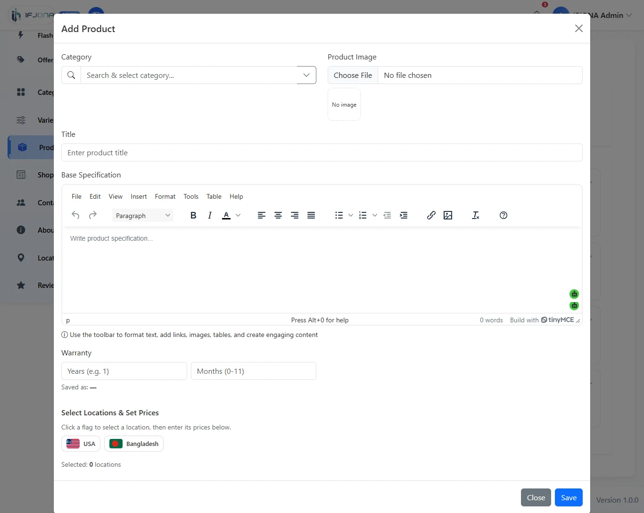Open the Format menu in the editor
This screenshot has height=513, width=644.
(x=165, y=196)
